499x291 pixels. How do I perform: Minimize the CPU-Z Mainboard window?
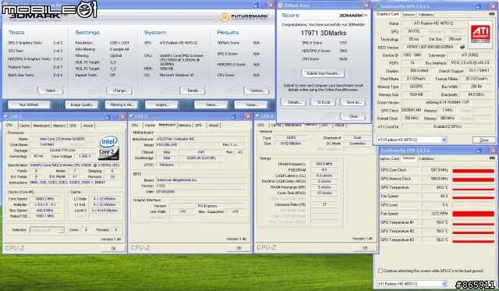[233, 116]
